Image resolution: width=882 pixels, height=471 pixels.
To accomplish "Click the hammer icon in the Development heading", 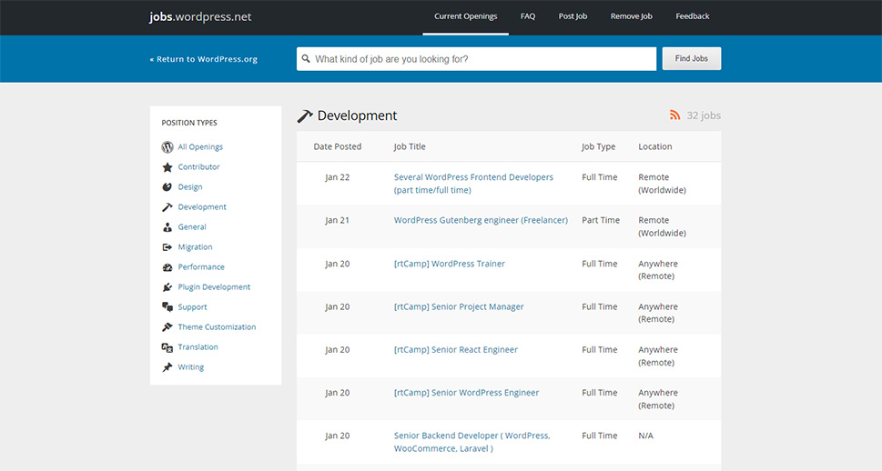I will (305, 115).
